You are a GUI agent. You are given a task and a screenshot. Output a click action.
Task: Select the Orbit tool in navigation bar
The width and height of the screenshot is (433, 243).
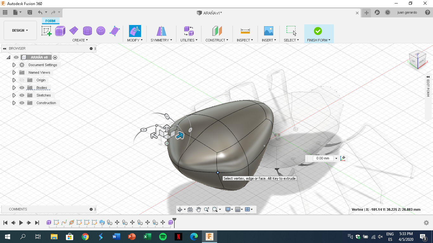[x=180, y=209]
